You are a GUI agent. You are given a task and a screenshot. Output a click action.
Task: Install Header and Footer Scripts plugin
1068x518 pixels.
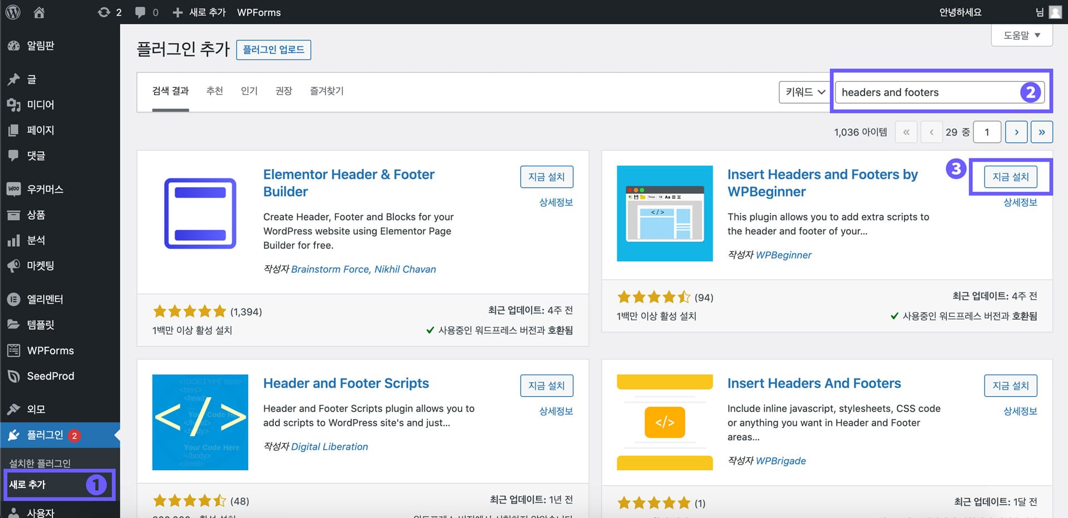click(547, 386)
